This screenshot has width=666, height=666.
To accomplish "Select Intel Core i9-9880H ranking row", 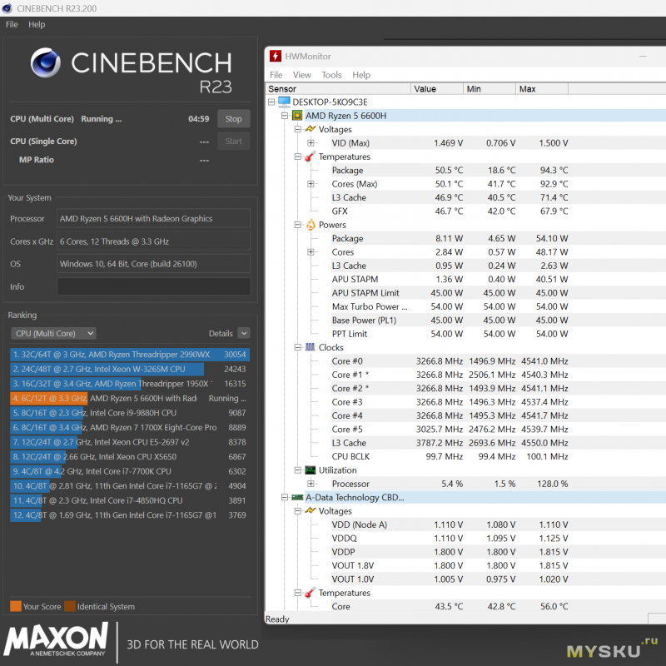I will coord(130,413).
